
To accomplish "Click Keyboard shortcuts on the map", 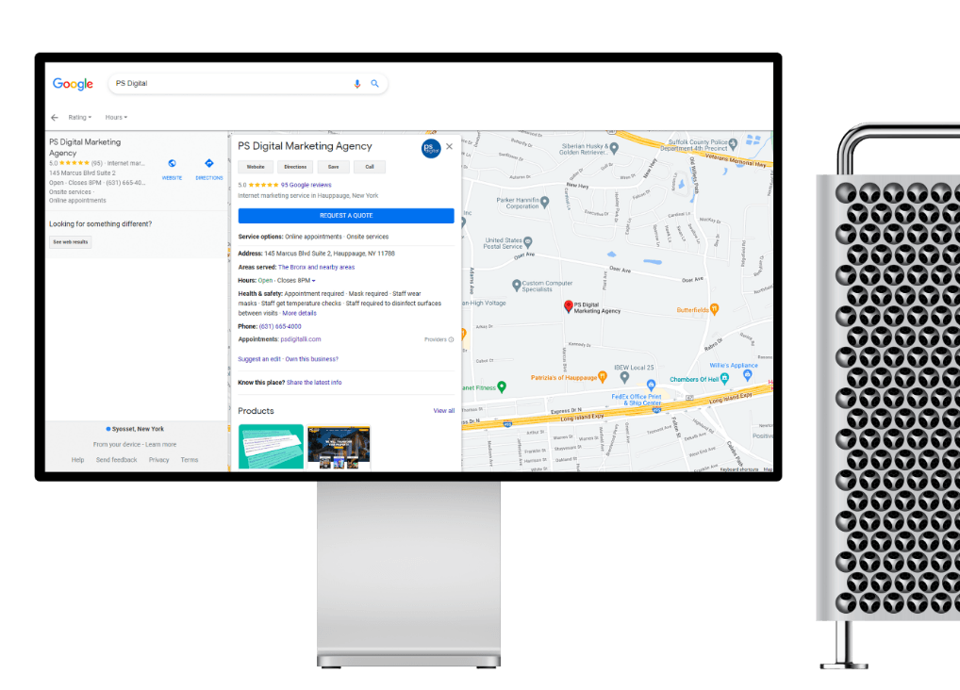I will tap(739, 469).
